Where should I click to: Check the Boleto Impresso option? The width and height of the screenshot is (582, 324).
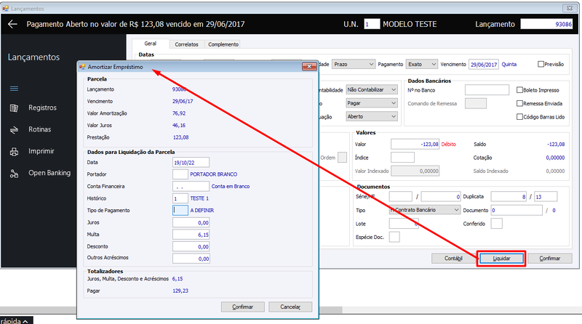coord(519,90)
